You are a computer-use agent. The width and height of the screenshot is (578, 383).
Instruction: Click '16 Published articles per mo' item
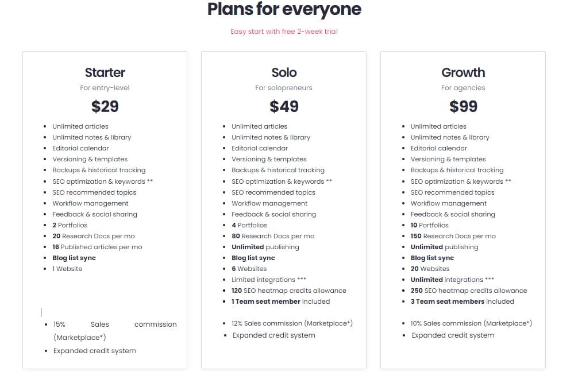(x=97, y=247)
